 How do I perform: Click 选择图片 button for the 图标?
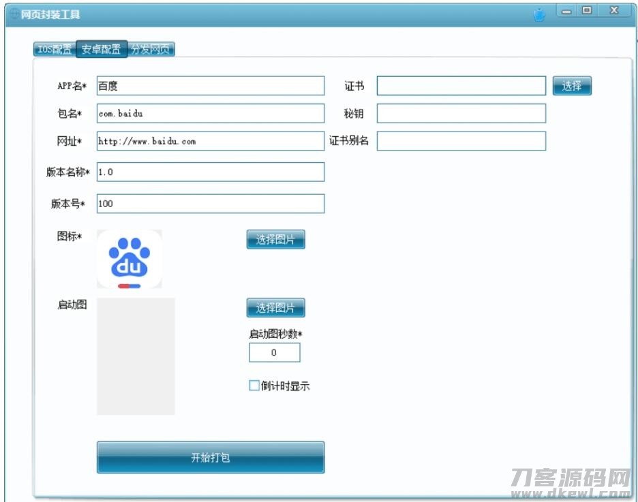pos(275,239)
